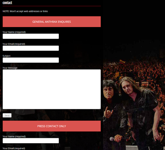Screen dimensions: 165x150
Task: Click inside the Your Message text area
Action: coord(52,89)
